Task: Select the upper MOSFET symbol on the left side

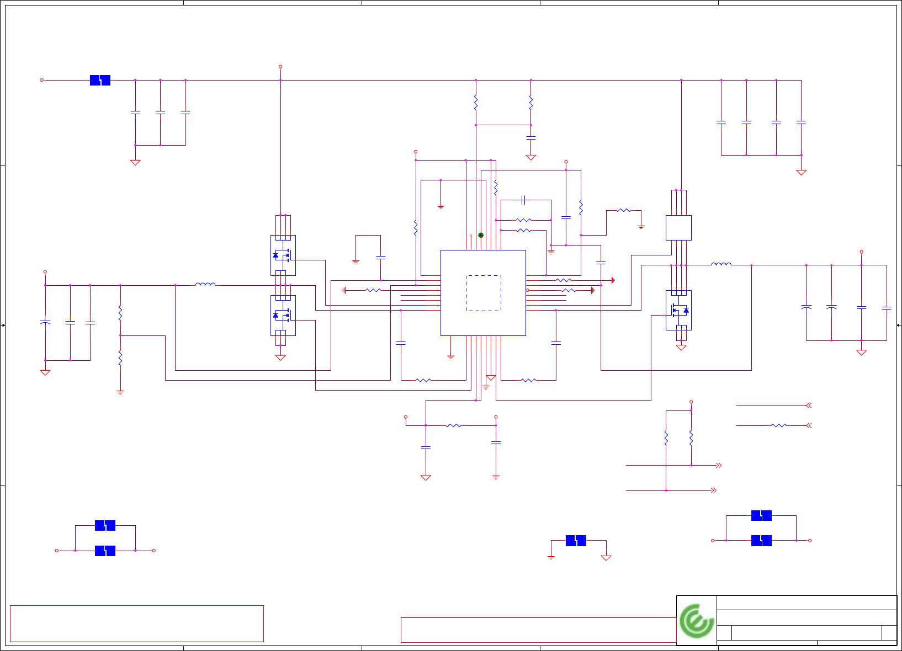Action: click(283, 255)
